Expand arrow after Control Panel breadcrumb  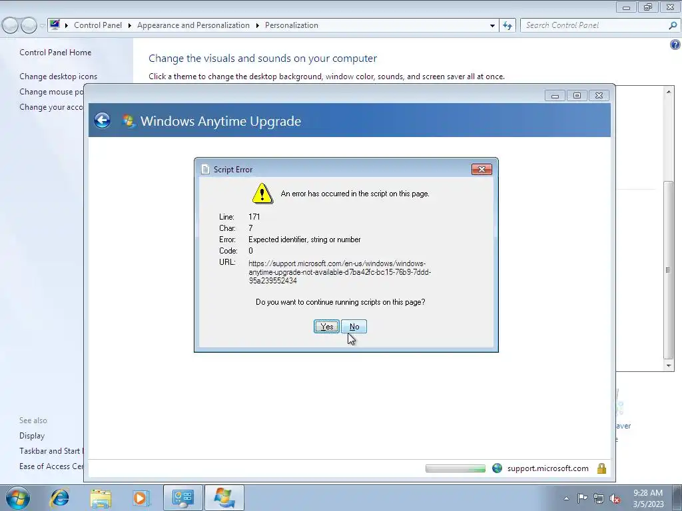(x=130, y=26)
